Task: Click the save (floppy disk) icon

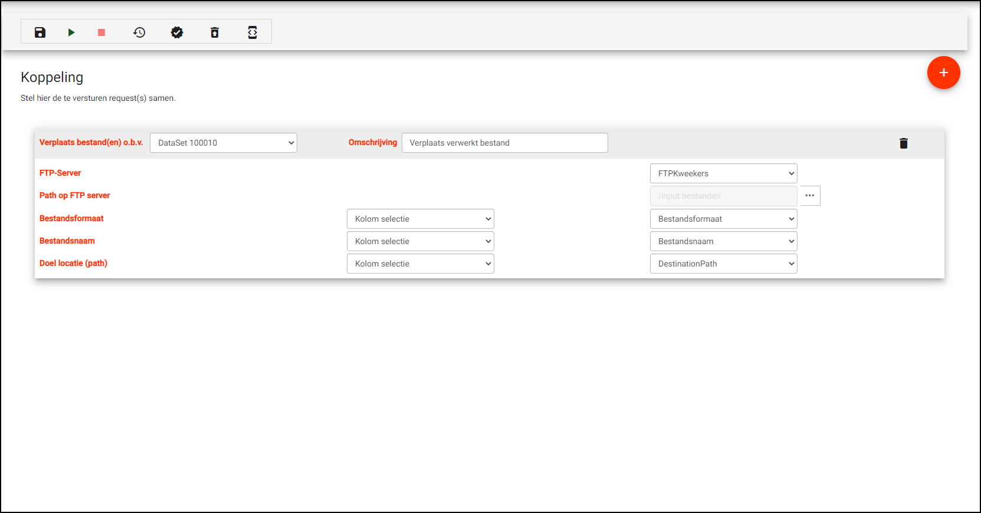Action: (x=40, y=32)
